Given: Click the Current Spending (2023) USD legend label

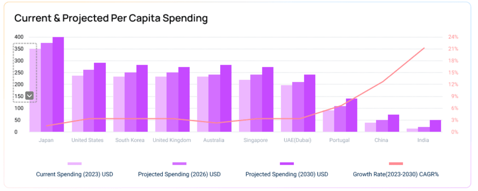Looking at the screenshot, I should 74,174.
